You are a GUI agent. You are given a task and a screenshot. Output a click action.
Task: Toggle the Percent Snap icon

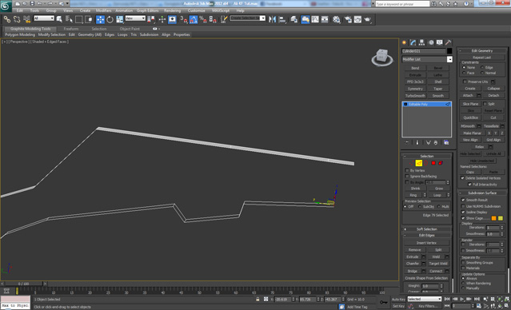pyautogui.click(x=203, y=19)
